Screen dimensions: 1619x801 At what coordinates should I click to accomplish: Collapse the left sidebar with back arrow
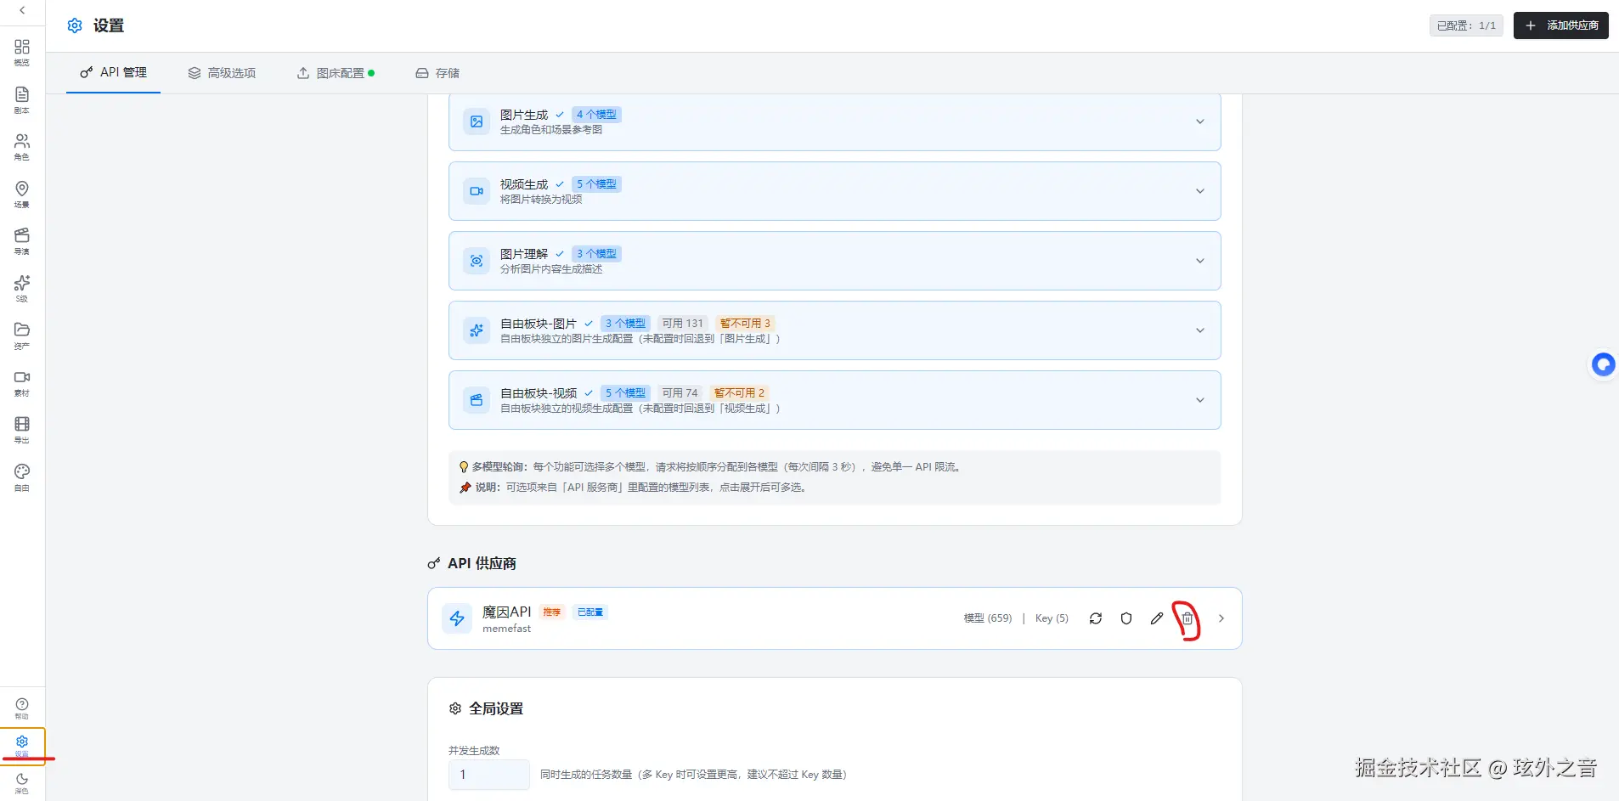click(x=21, y=10)
